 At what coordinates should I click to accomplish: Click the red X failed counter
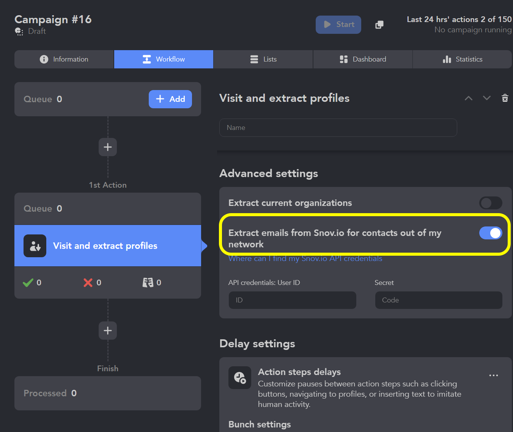92,283
